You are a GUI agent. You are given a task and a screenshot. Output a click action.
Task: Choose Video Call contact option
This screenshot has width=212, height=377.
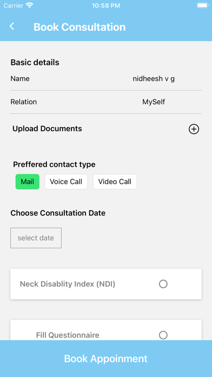tap(115, 181)
